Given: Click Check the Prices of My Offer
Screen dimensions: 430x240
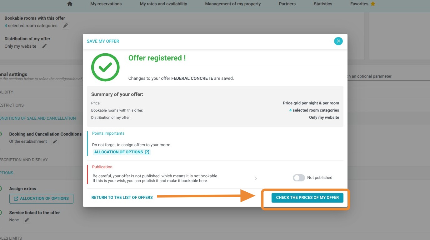Looking at the screenshot, I should tap(307, 198).
